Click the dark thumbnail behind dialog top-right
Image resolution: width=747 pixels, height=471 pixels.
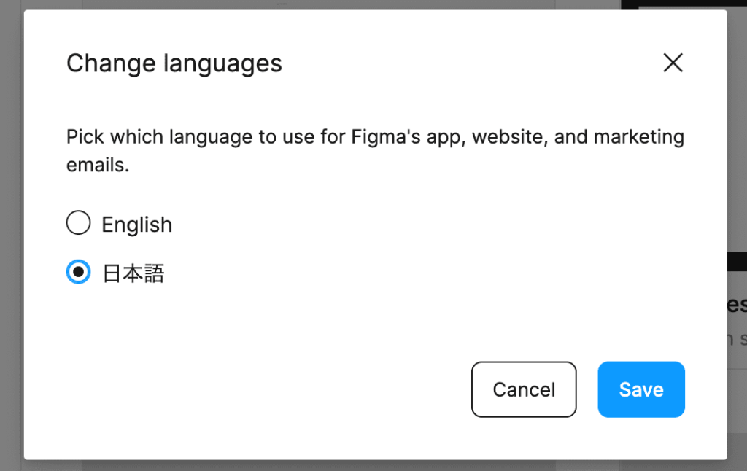point(686,4)
